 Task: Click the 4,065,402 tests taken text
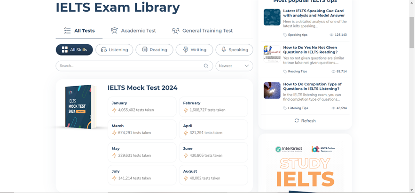136,110
